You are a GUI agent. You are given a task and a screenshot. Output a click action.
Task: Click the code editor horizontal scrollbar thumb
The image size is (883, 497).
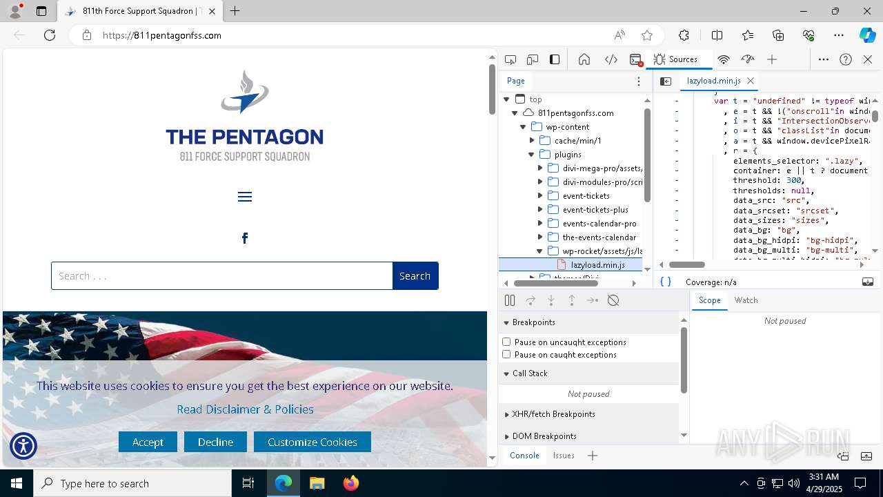pos(687,264)
